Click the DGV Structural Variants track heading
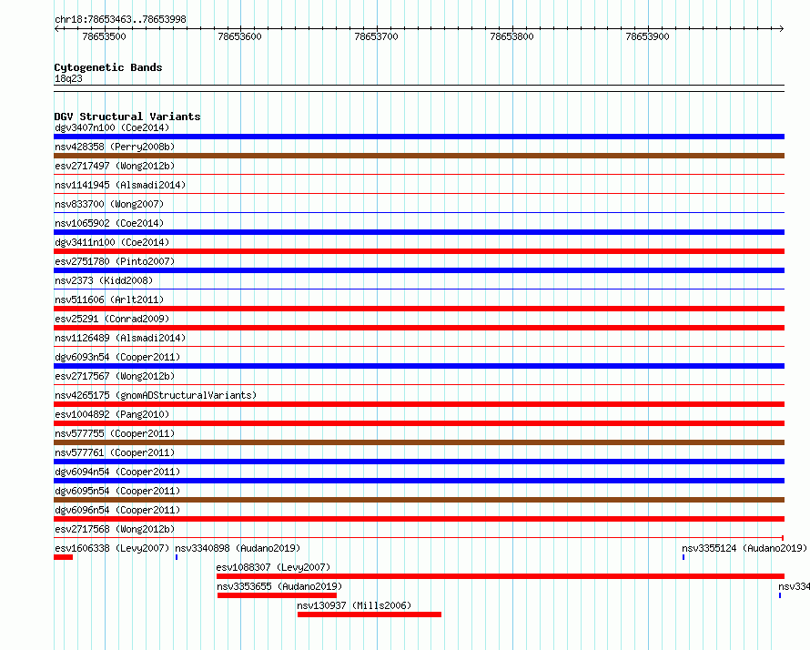 click(127, 117)
